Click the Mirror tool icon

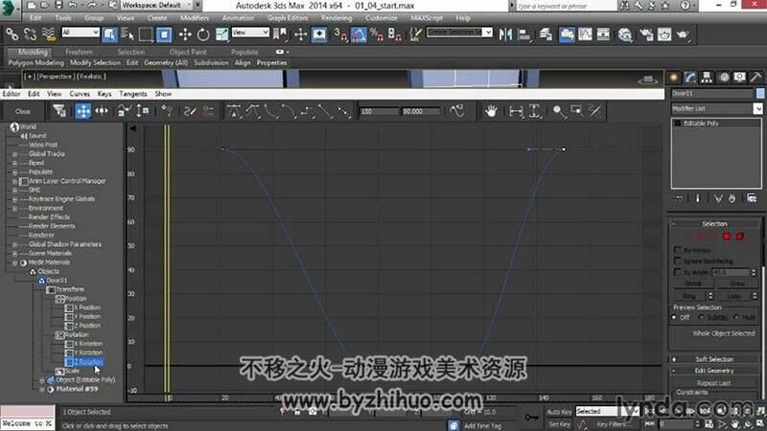[505, 34]
